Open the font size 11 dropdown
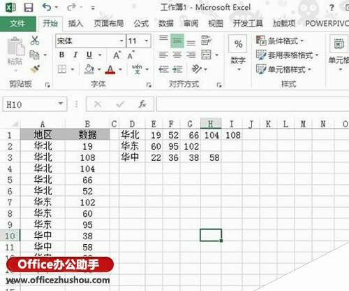349x291 pixels. point(147,41)
